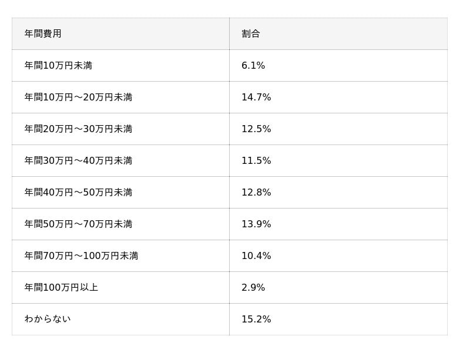Image resolution: width=470 pixels, height=353 pixels.
Task: Select the 年間30万円〜40万円未満 row label
Action: coord(78,161)
